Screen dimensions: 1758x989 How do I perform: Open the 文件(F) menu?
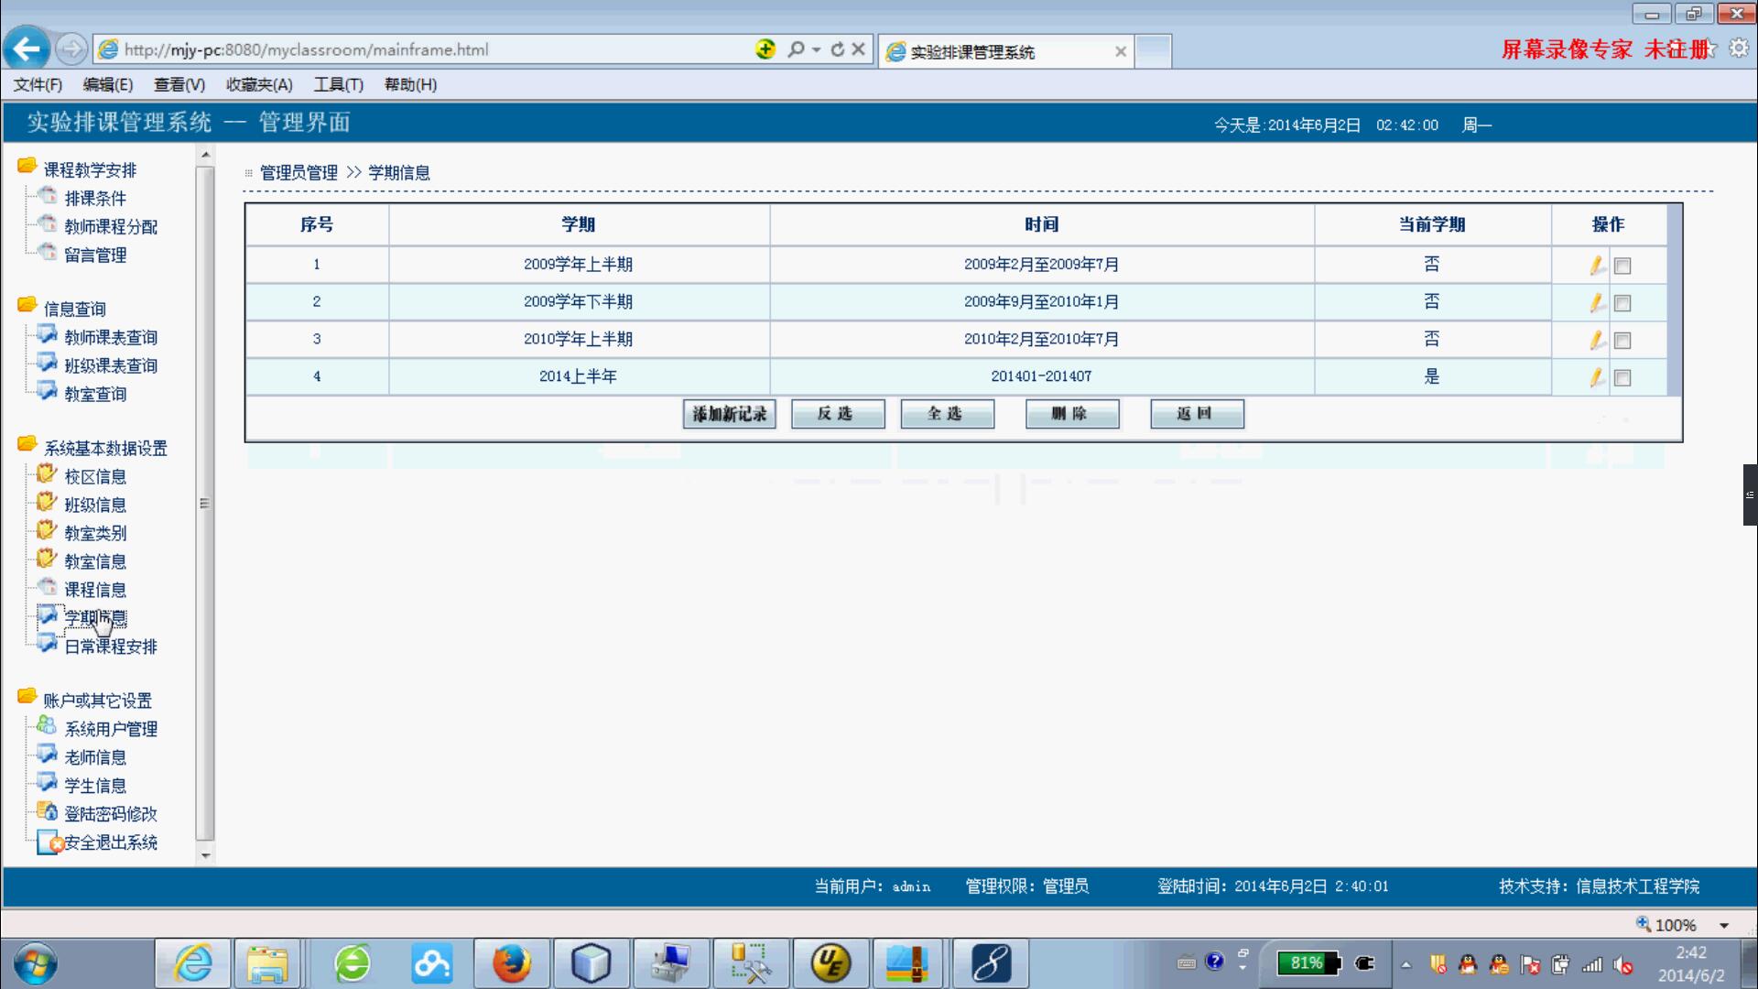(38, 85)
